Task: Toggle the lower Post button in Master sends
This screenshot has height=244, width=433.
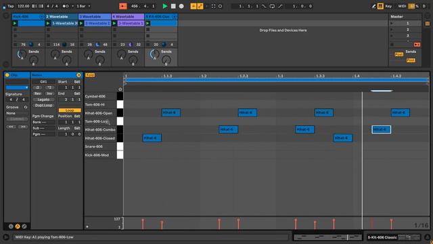Action: pos(411,60)
